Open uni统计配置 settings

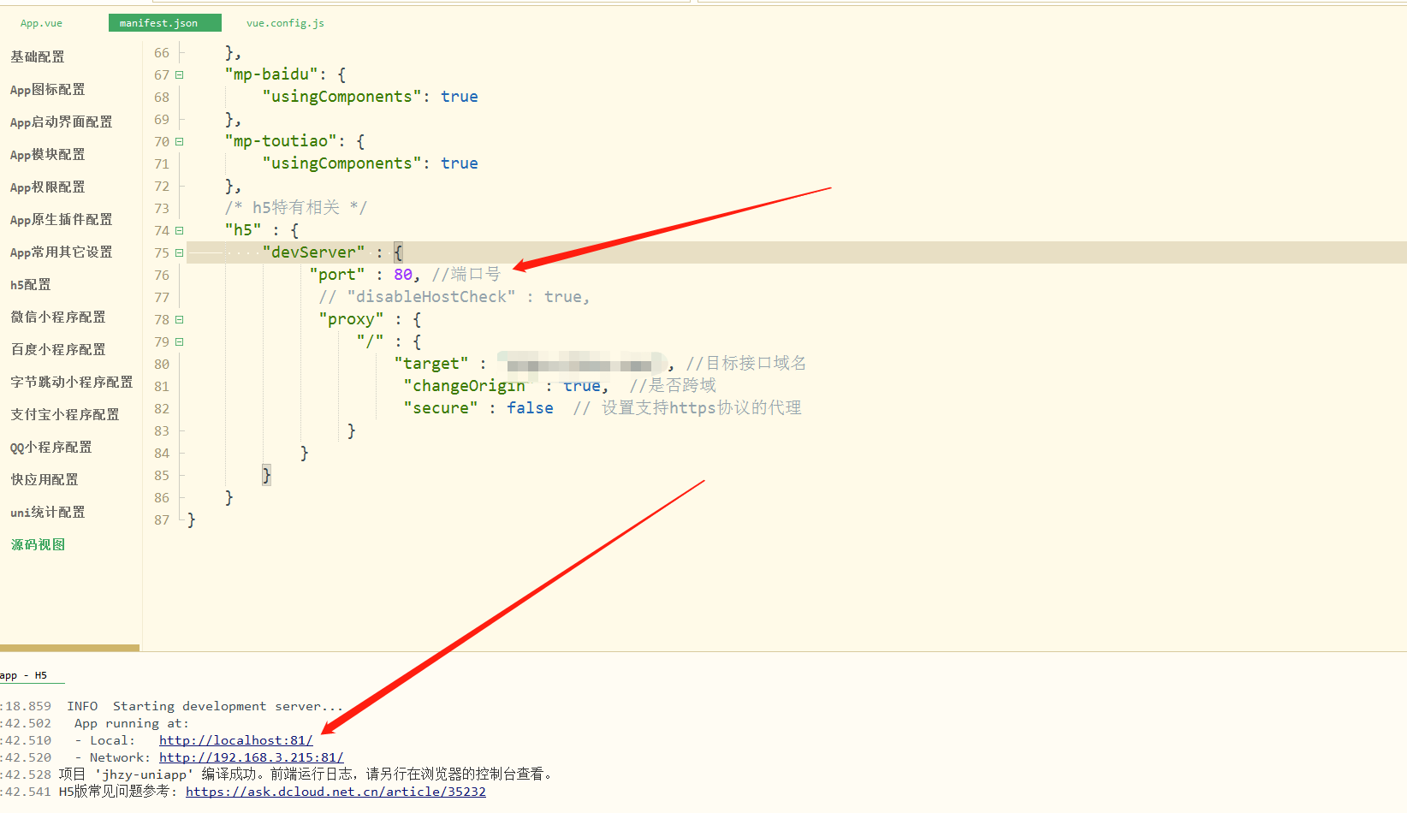[x=47, y=512]
